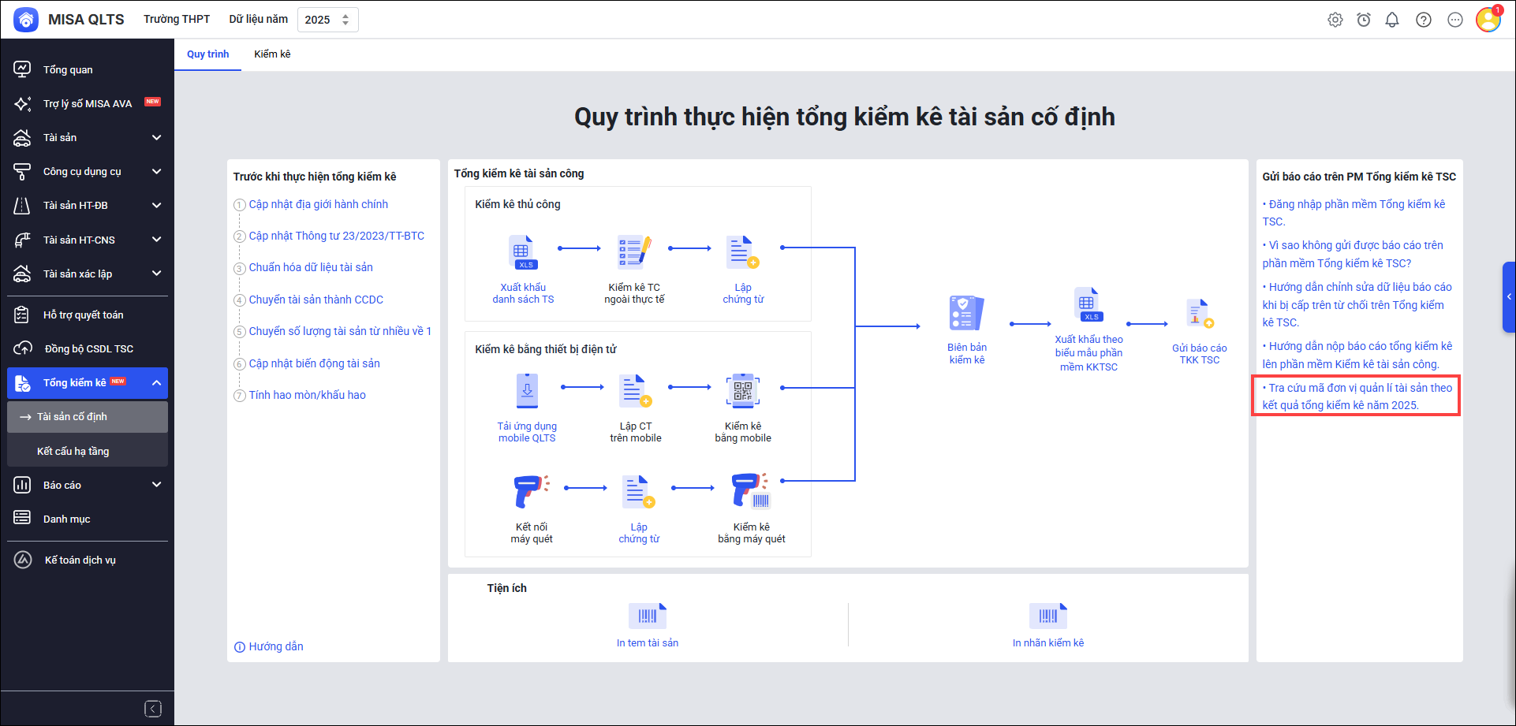Viewport: 1516px width, 726px height.
Task: Click the Gửi báo cáo TKK TSC icon
Action: 1199,314
